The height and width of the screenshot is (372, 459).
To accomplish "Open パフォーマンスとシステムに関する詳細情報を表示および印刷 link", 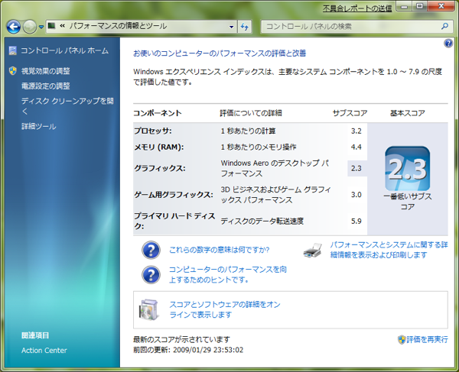I will tap(389, 250).
